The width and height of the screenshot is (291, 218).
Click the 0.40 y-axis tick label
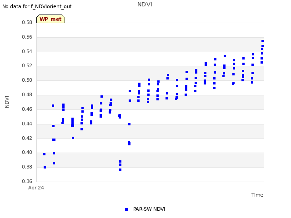pos(27,153)
